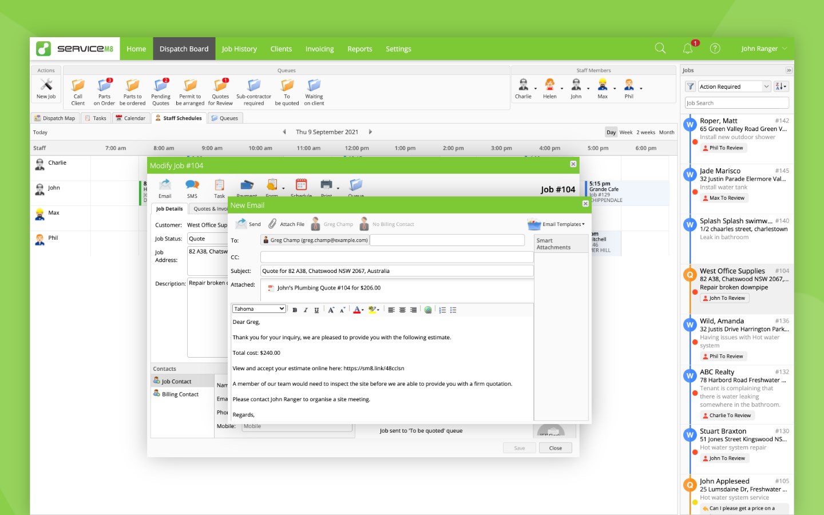Click the SMS icon in Modify Job toolbar
Image resolution: width=824 pixels, height=515 pixels.
(x=192, y=185)
